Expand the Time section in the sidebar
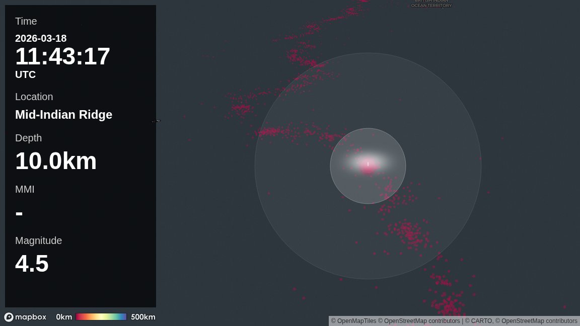Viewport: 580px width, 326px height. pos(26,21)
